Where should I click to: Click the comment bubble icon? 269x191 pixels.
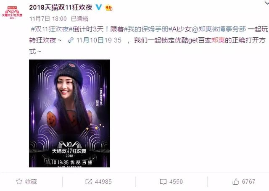163,182
